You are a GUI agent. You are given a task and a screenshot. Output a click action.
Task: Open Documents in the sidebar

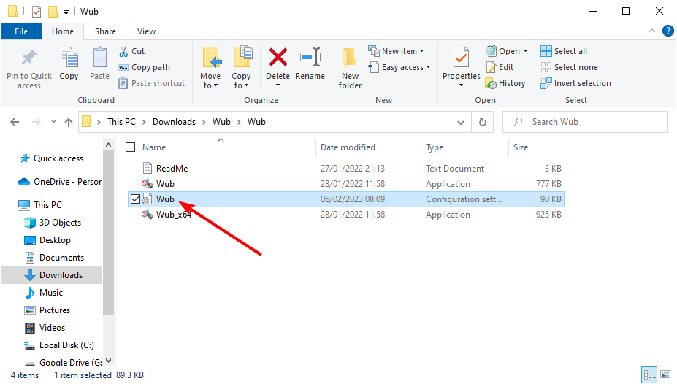coord(54,258)
